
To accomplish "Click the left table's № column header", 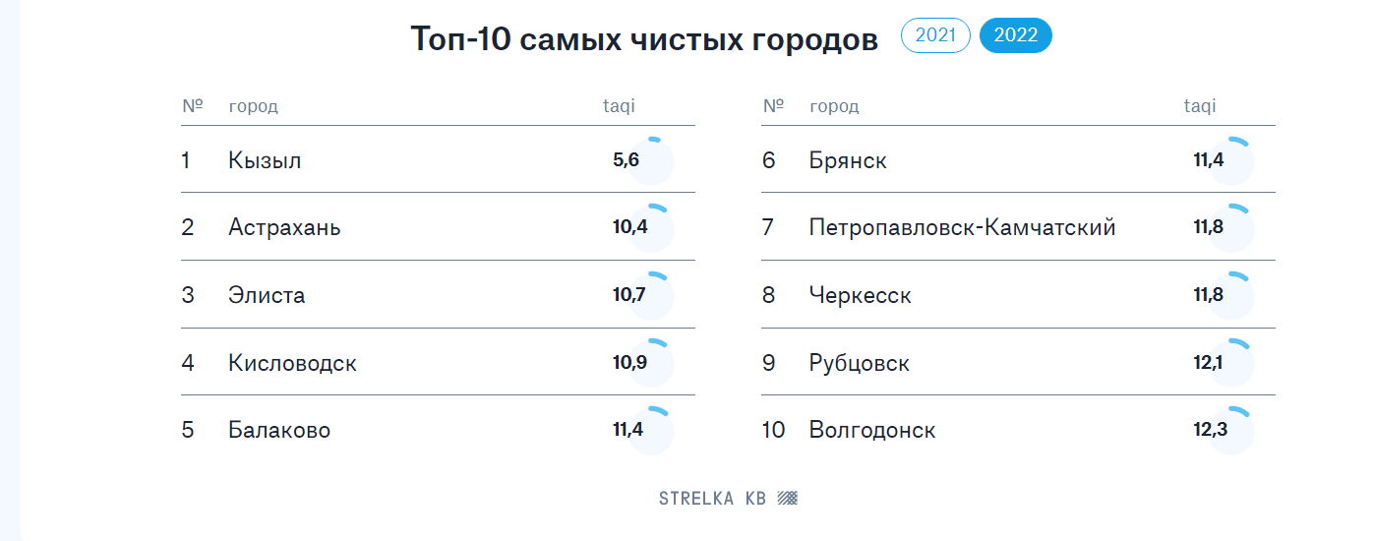I will [x=192, y=105].
